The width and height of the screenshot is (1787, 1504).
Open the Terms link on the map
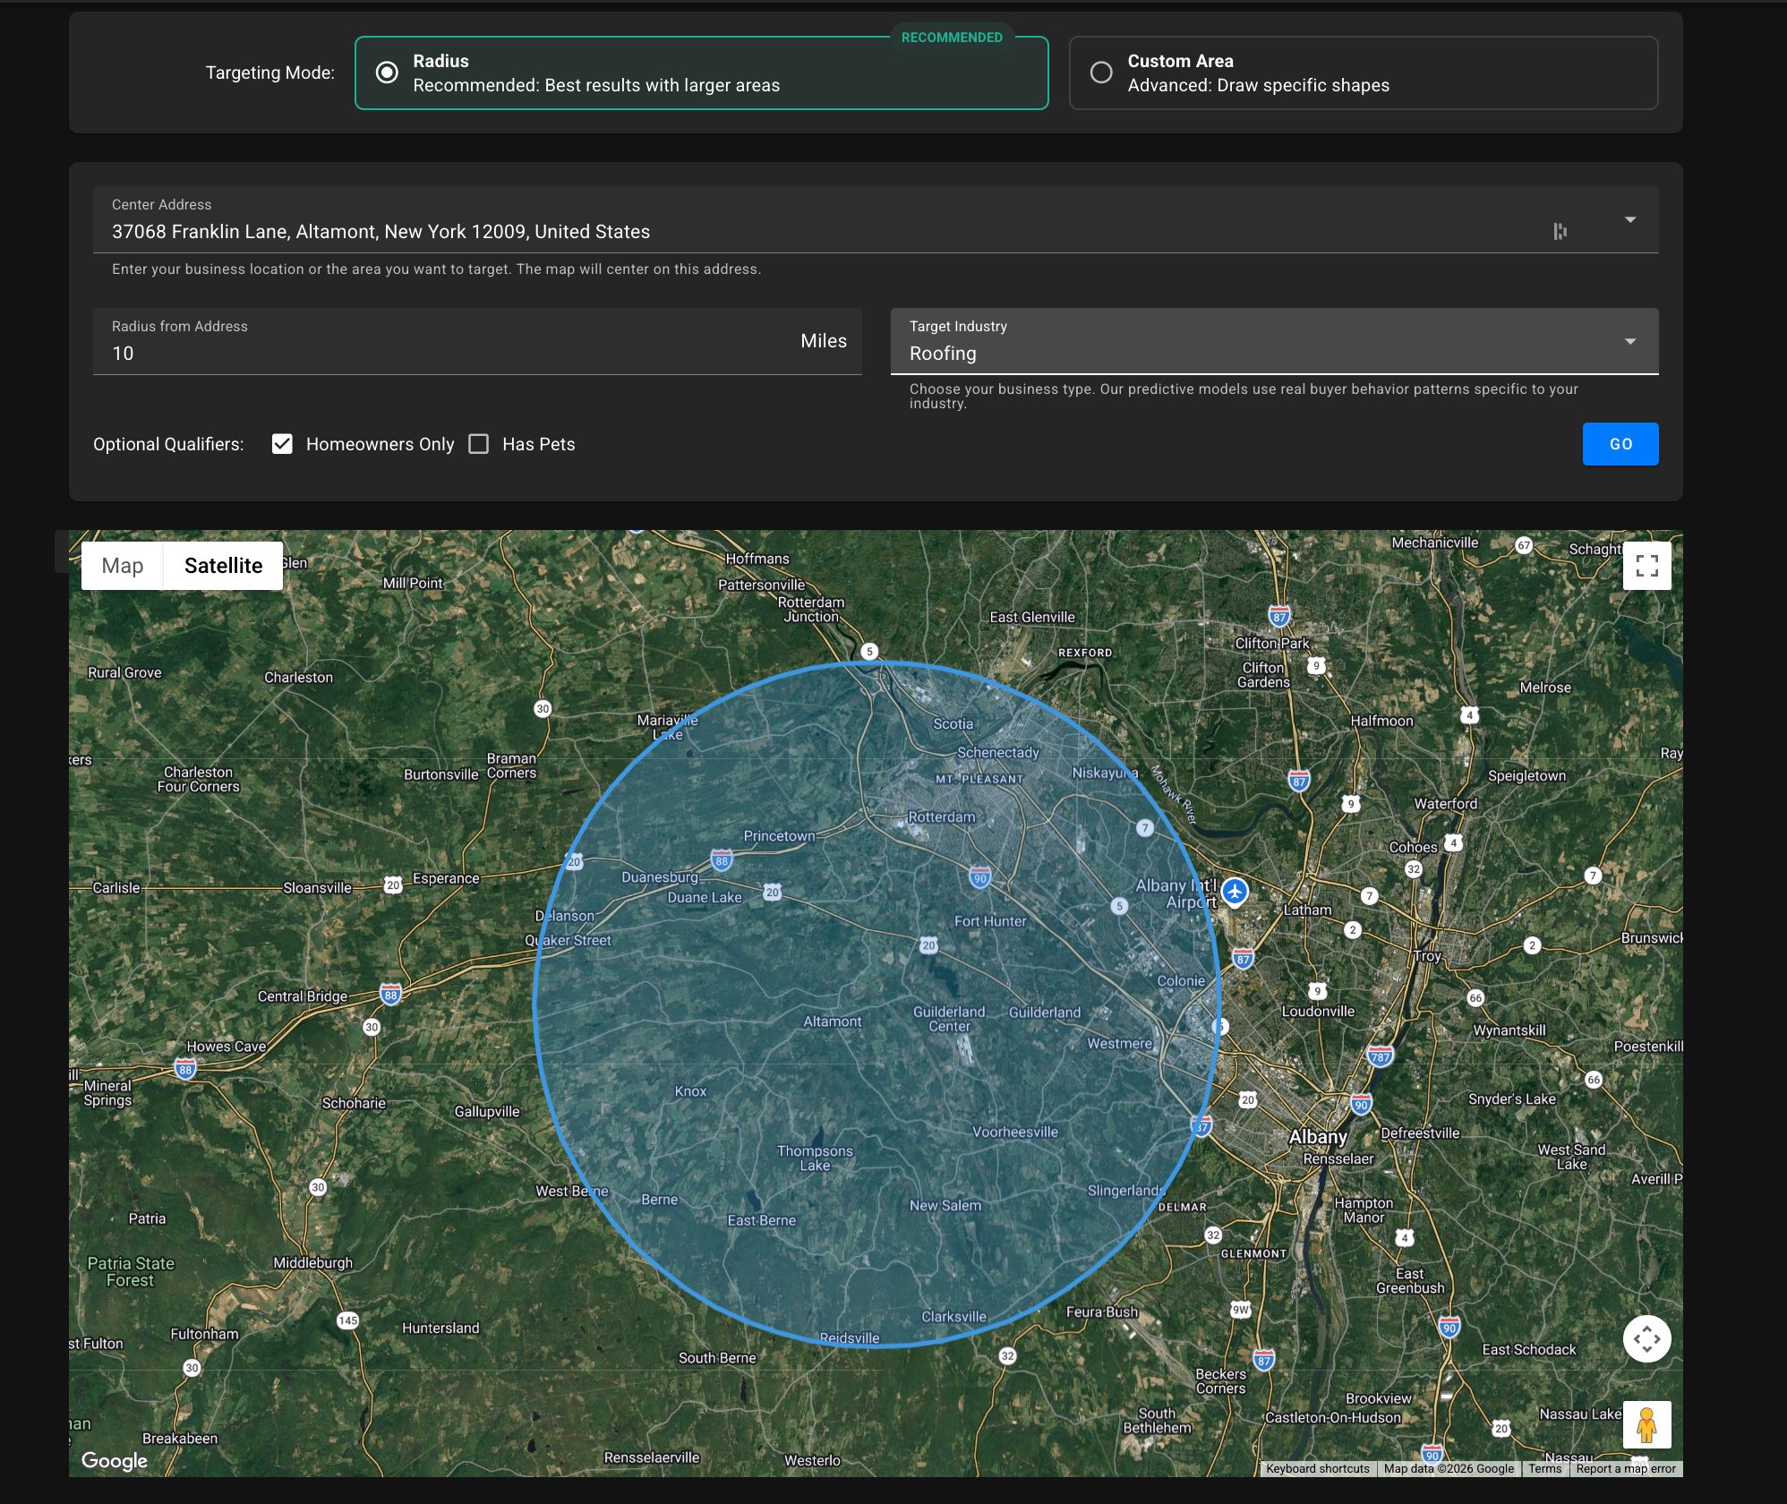[1545, 1468]
